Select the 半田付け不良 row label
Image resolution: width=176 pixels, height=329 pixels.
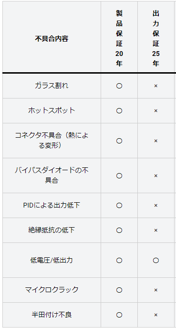[x=52, y=315]
